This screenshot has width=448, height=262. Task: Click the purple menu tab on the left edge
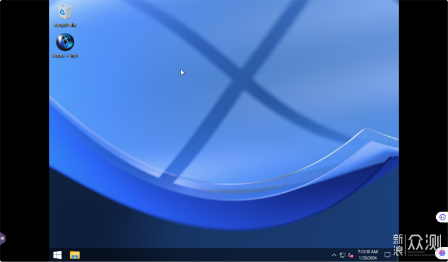2,238
